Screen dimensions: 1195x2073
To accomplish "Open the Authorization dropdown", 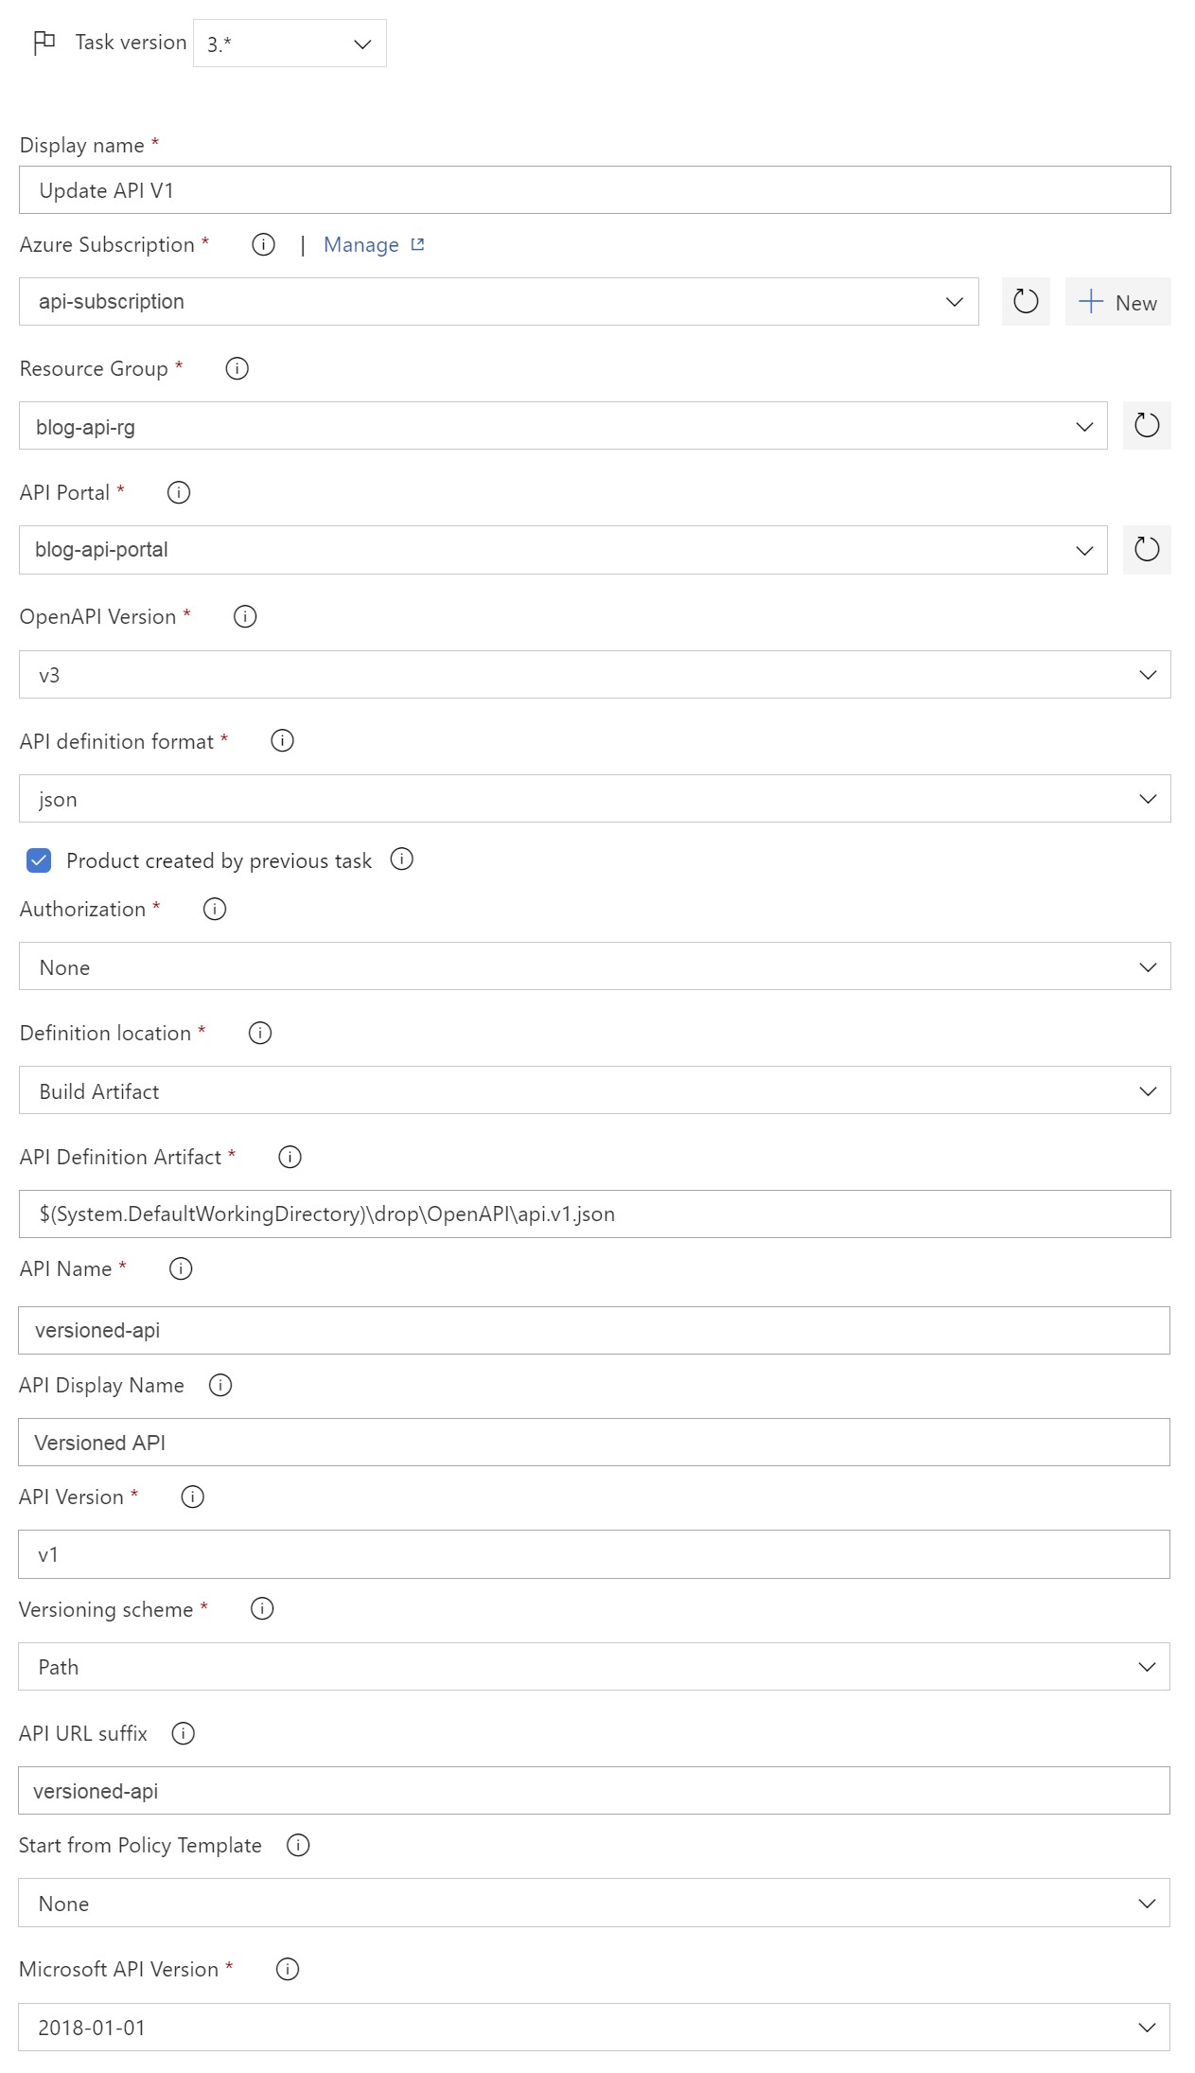I will pos(594,966).
